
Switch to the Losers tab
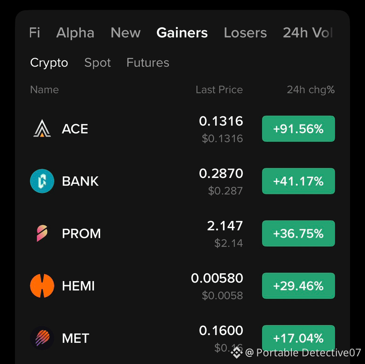[245, 33]
